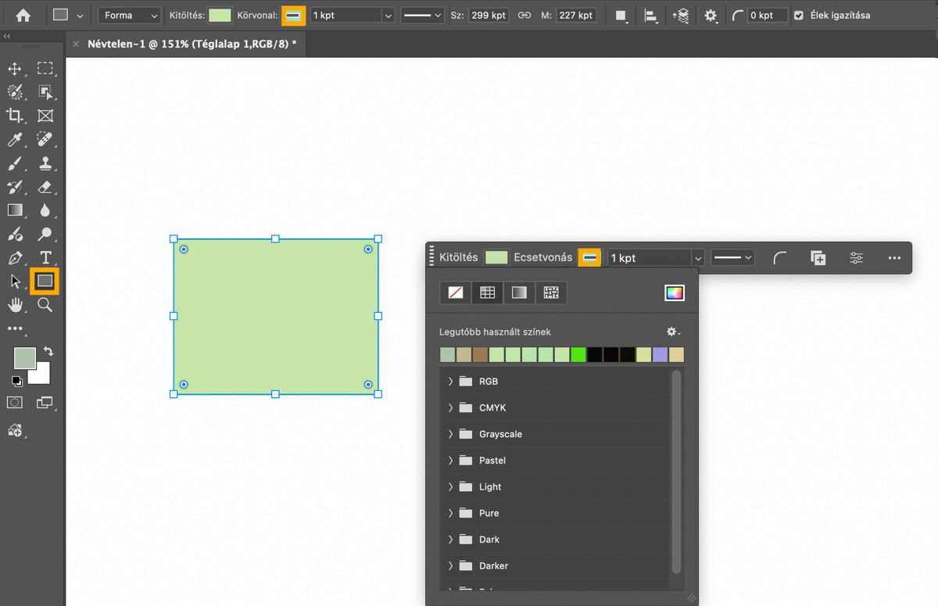The height and width of the screenshot is (606, 938).
Task: Select the Rectangular Marquee tool
Action: point(45,69)
